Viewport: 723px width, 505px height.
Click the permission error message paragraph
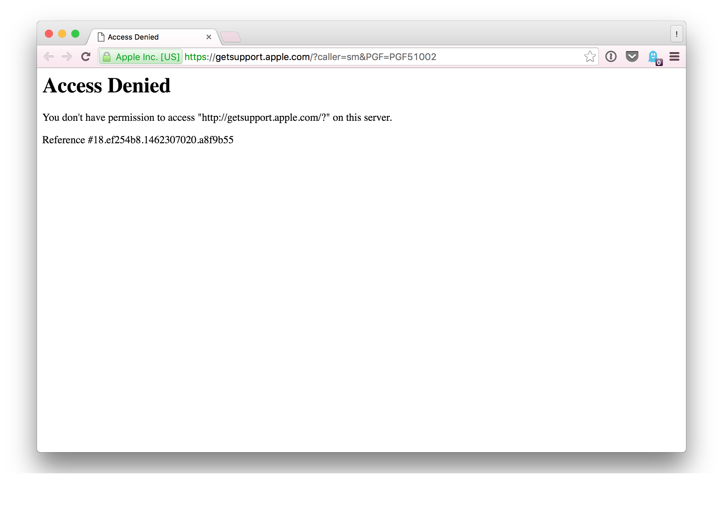[217, 118]
